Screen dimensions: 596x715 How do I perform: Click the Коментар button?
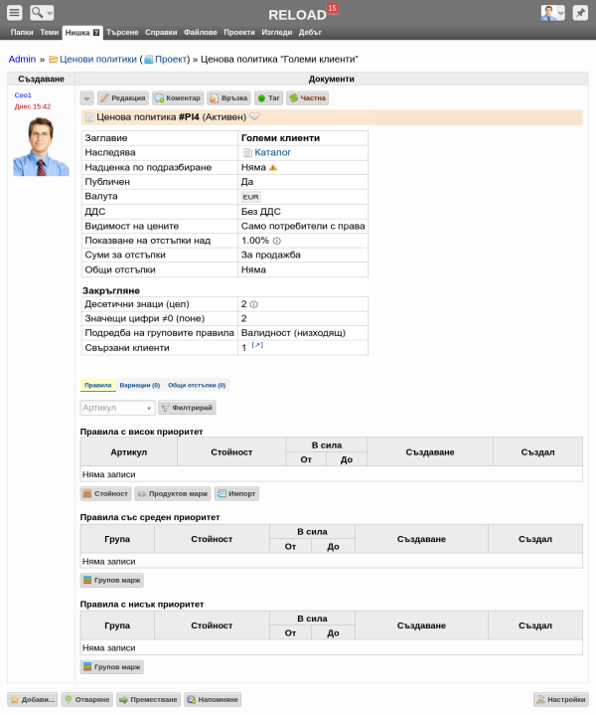coord(178,98)
